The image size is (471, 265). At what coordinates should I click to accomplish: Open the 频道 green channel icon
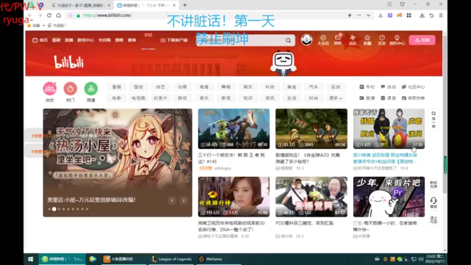click(91, 89)
